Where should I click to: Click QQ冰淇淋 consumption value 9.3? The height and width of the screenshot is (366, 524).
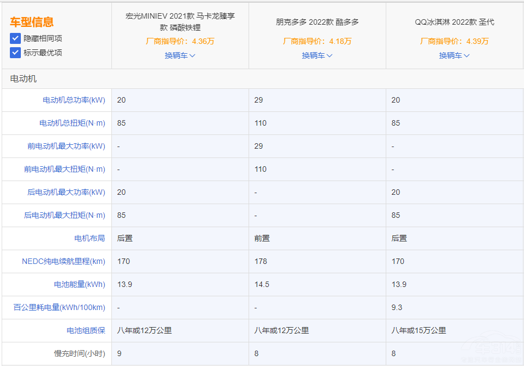(397, 307)
